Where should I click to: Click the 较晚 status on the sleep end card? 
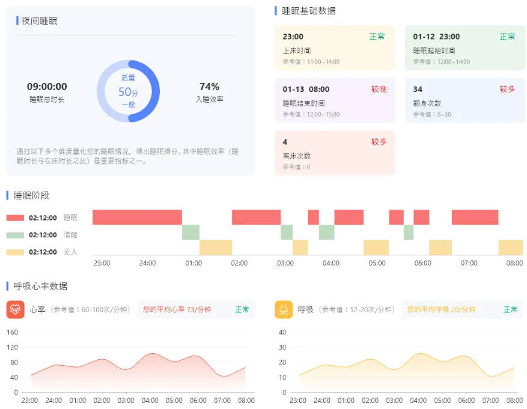click(379, 89)
